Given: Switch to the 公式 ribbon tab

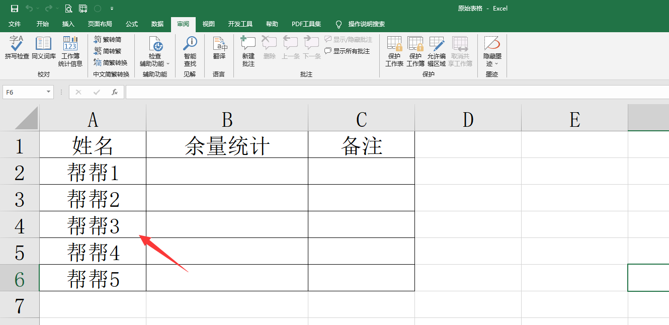Looking at the screenshot, I should [x=132, y=24].
